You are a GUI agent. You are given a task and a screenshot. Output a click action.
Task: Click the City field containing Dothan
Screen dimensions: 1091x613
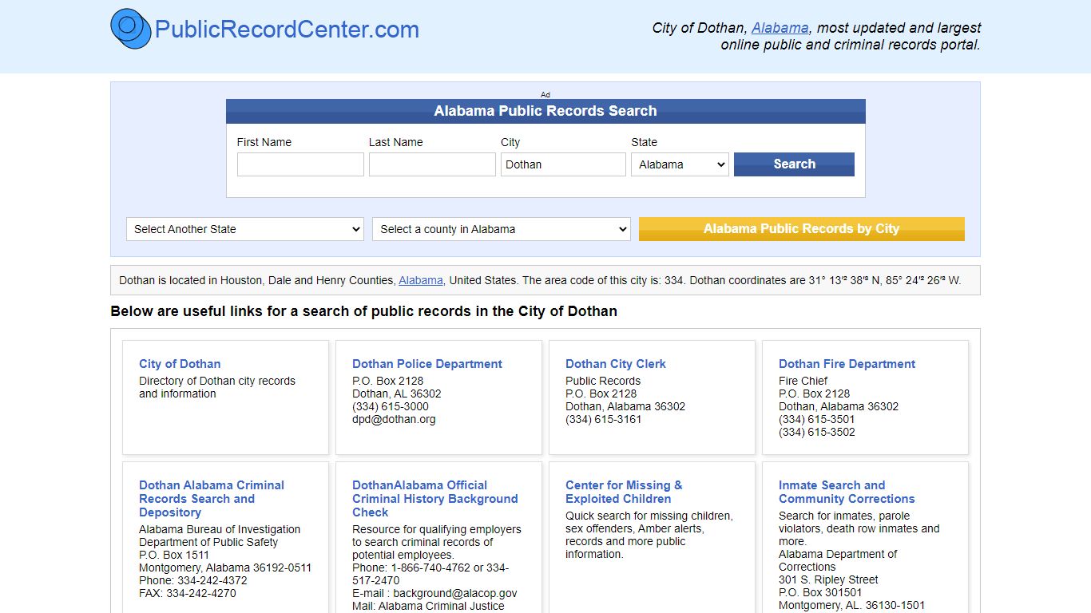563,164
